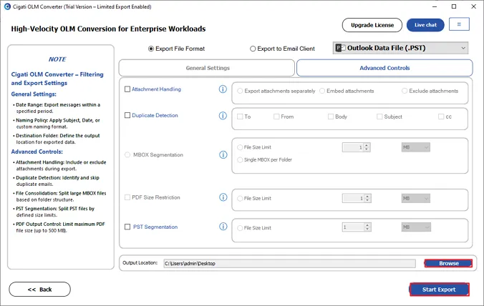Expand the Outlook Data File format dropdown
Viewport: 484px width, 306px height.
400,48
